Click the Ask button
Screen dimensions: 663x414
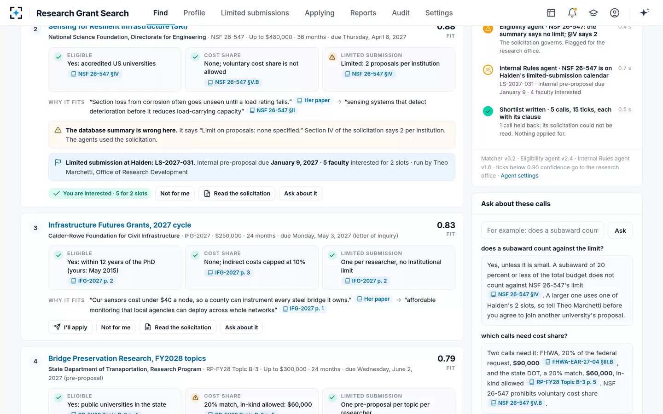(620, 230)
